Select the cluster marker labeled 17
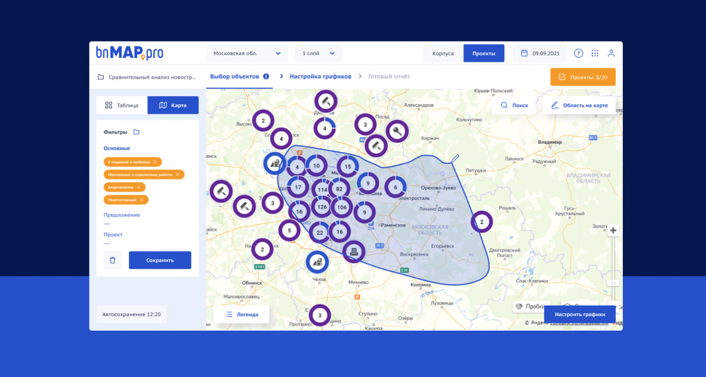This screenshot has width=706, height=377. click(298, 187)
